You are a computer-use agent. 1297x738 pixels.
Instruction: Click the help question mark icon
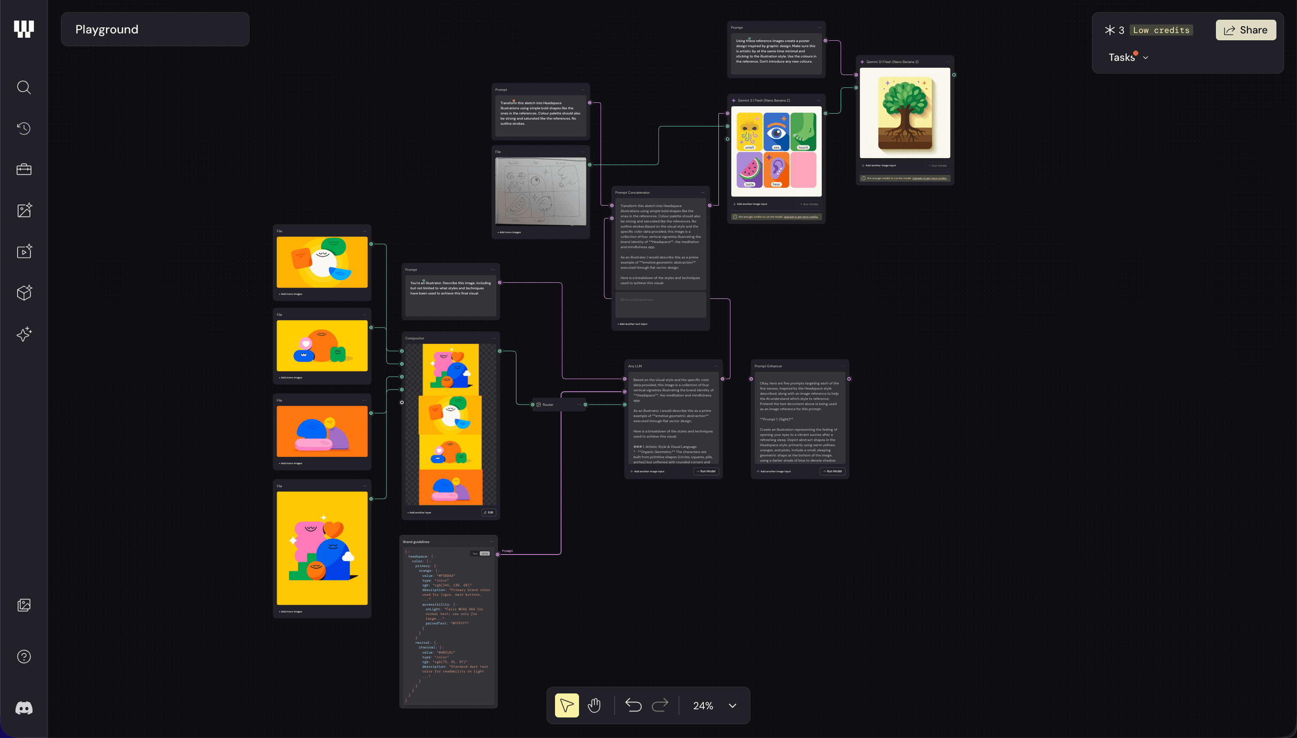point(24,657)
